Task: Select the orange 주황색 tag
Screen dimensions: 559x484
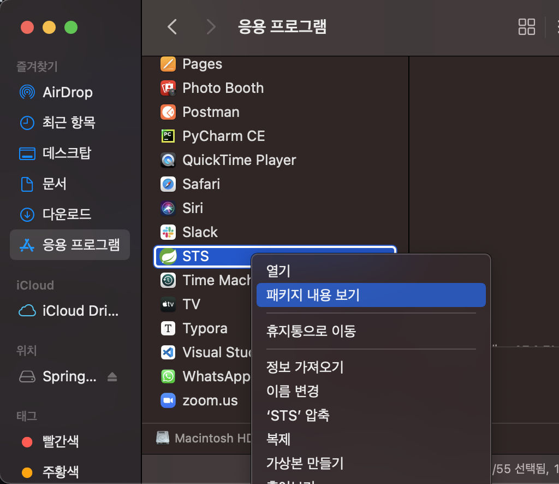Action: coord(50,472)
